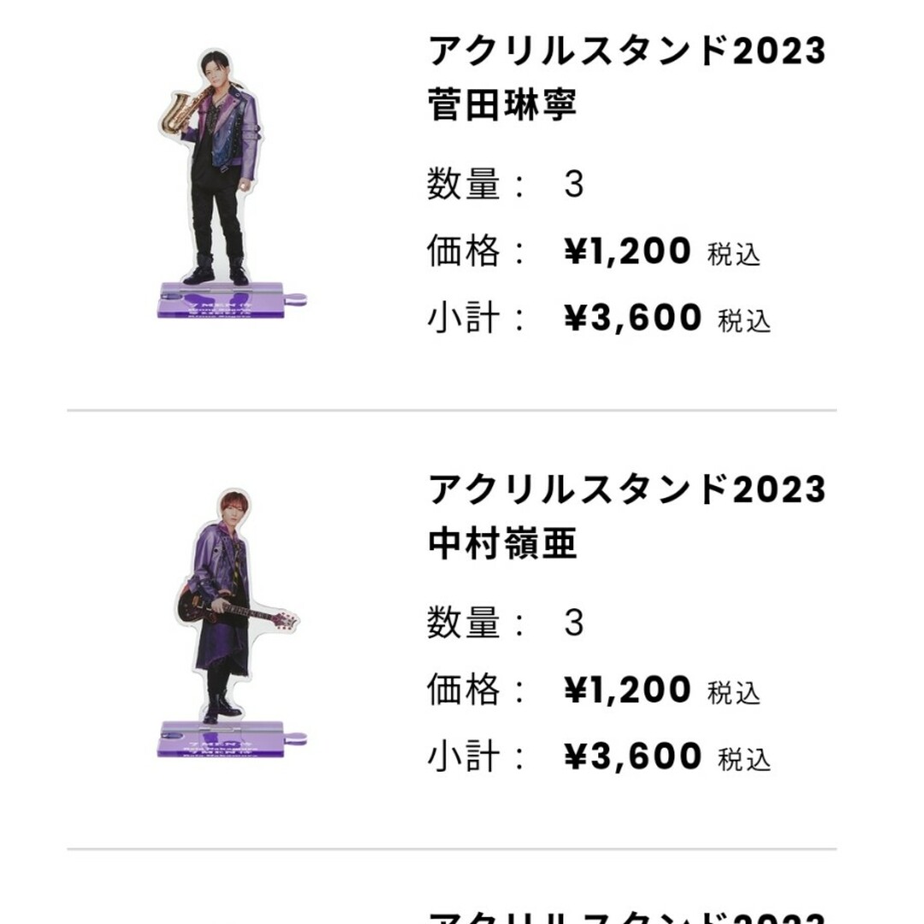Click the ¥1,200 price for 中村嶺亜
Viewport: 924px width, 924px height.
tap(628, 690)
